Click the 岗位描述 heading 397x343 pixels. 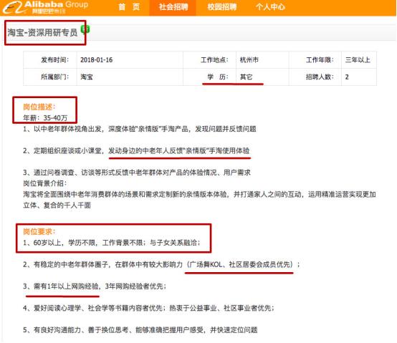39,107
